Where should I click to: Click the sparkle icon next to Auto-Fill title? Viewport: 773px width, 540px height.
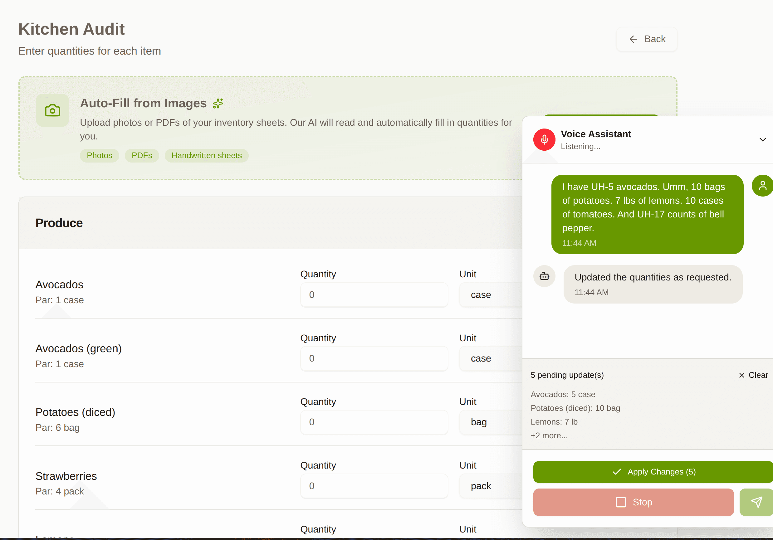click(x=218, y=103)
